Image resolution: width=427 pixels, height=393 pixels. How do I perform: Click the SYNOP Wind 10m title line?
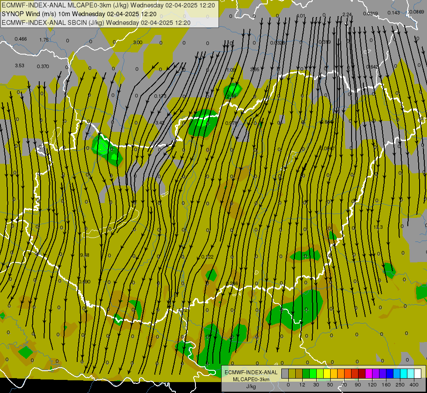[79, 14]
